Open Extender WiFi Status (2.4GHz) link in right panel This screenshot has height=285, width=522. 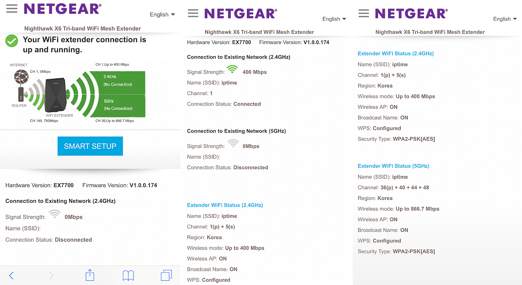click(x=395, y=54)
